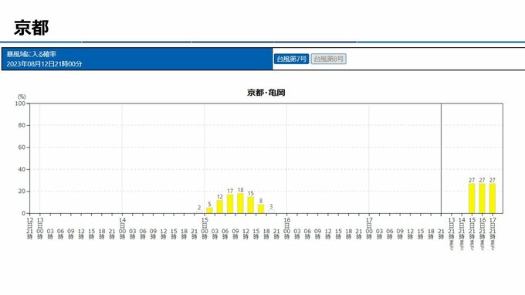Click cumulative 27 bar for 16日21時まで

482,198
